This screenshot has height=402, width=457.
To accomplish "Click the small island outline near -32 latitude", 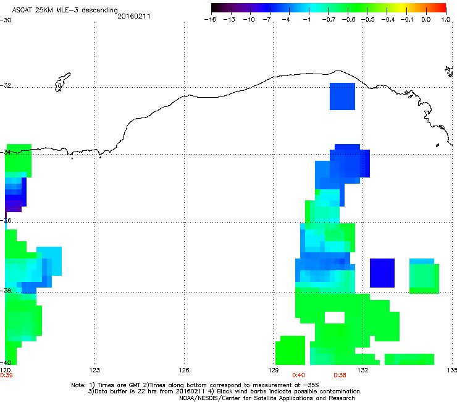I will [x=62, y=82].
